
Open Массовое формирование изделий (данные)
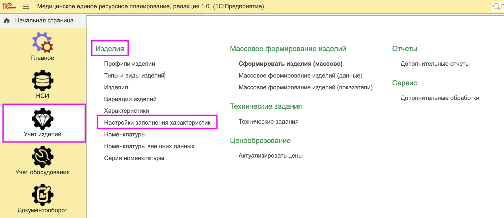click(300, 76)
